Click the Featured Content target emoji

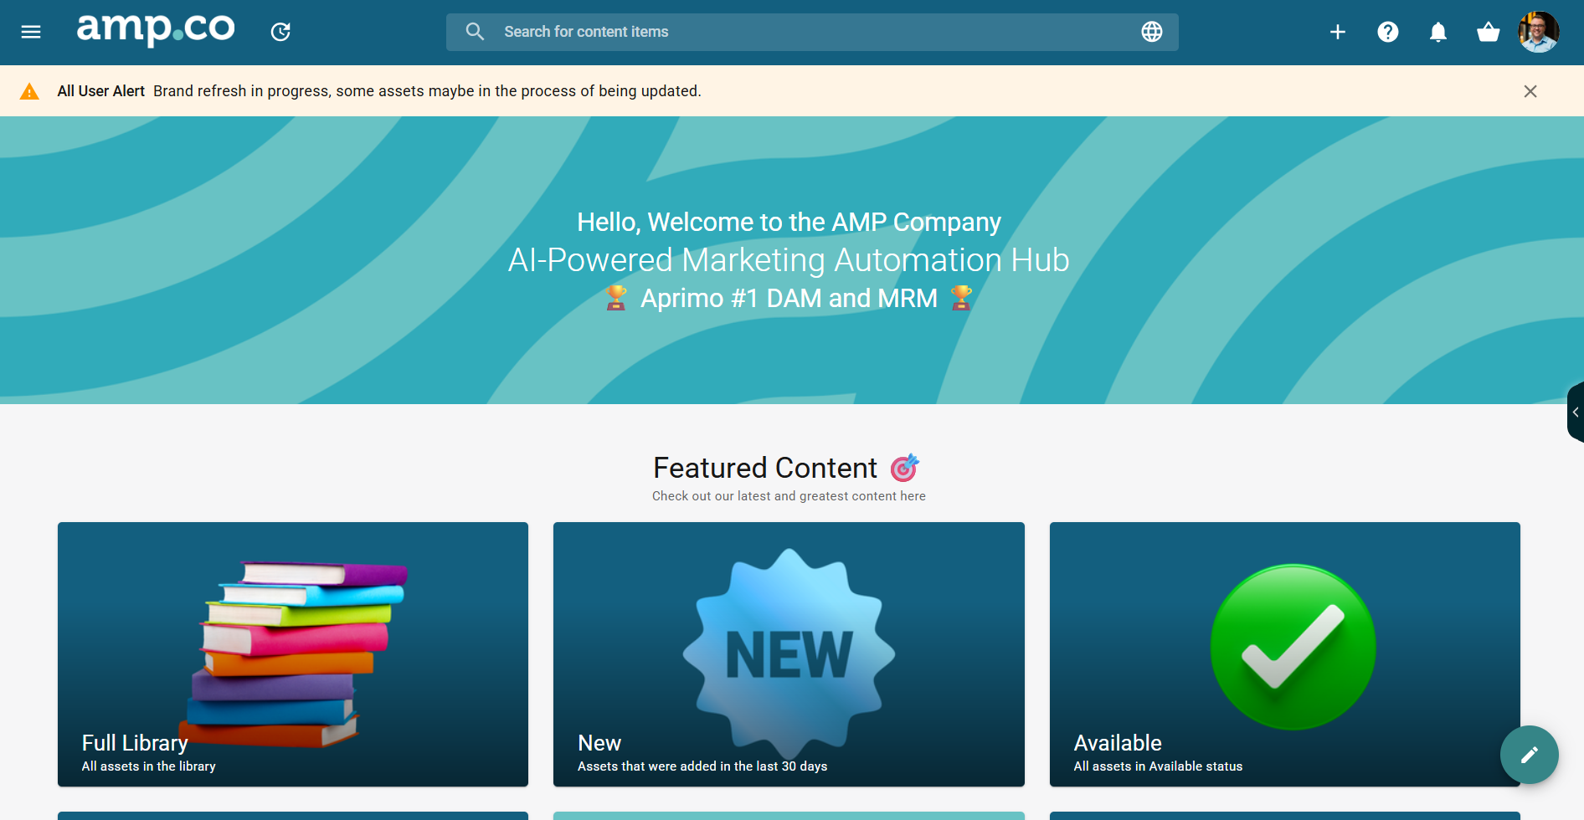904,468
